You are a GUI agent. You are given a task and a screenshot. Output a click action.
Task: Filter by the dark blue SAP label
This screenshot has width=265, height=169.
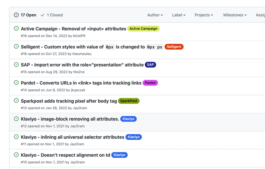point(151,65)
